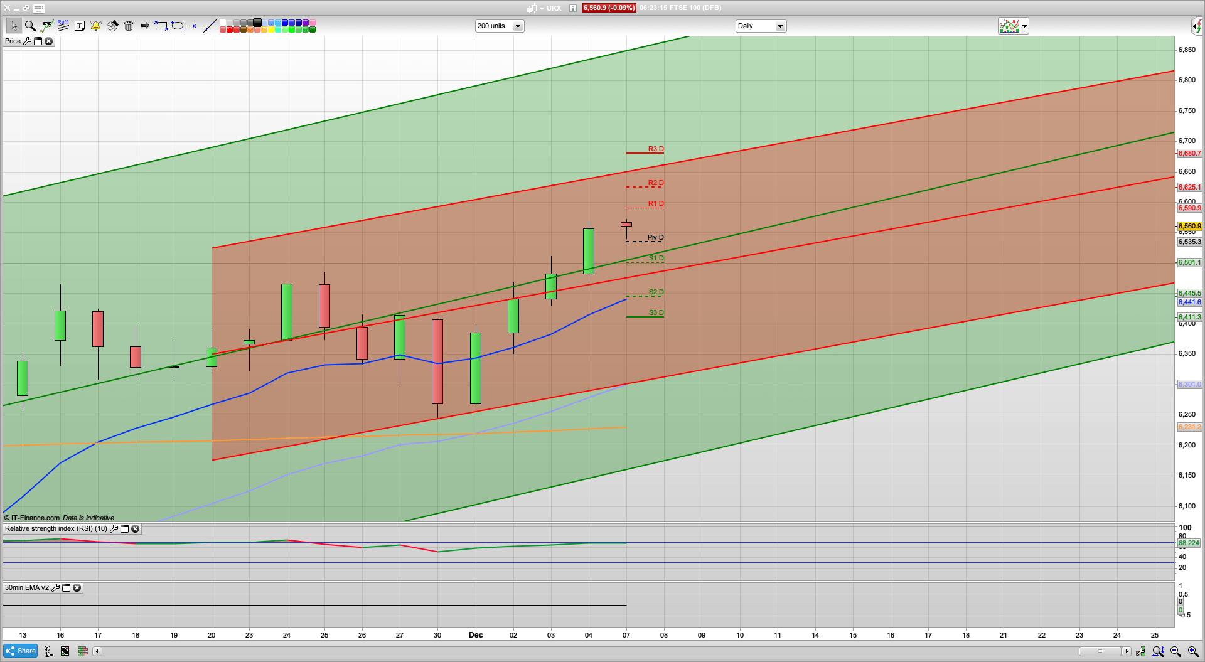
Task: Open drawing options via the wrench icon
Action: point(112,26)
